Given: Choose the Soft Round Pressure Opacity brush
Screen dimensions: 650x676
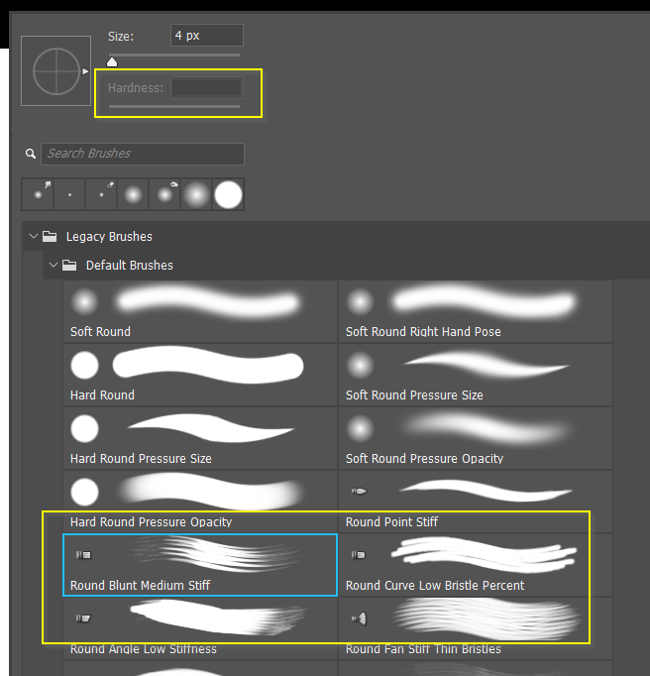Looking at the screenshot, I should [x=476, y=438].
